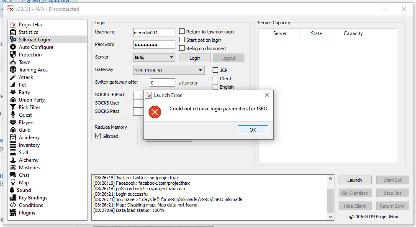Uncheck the Silkroad reduce memory checkbox
Viewport: 416px width, 227px height.
point(98,136)
